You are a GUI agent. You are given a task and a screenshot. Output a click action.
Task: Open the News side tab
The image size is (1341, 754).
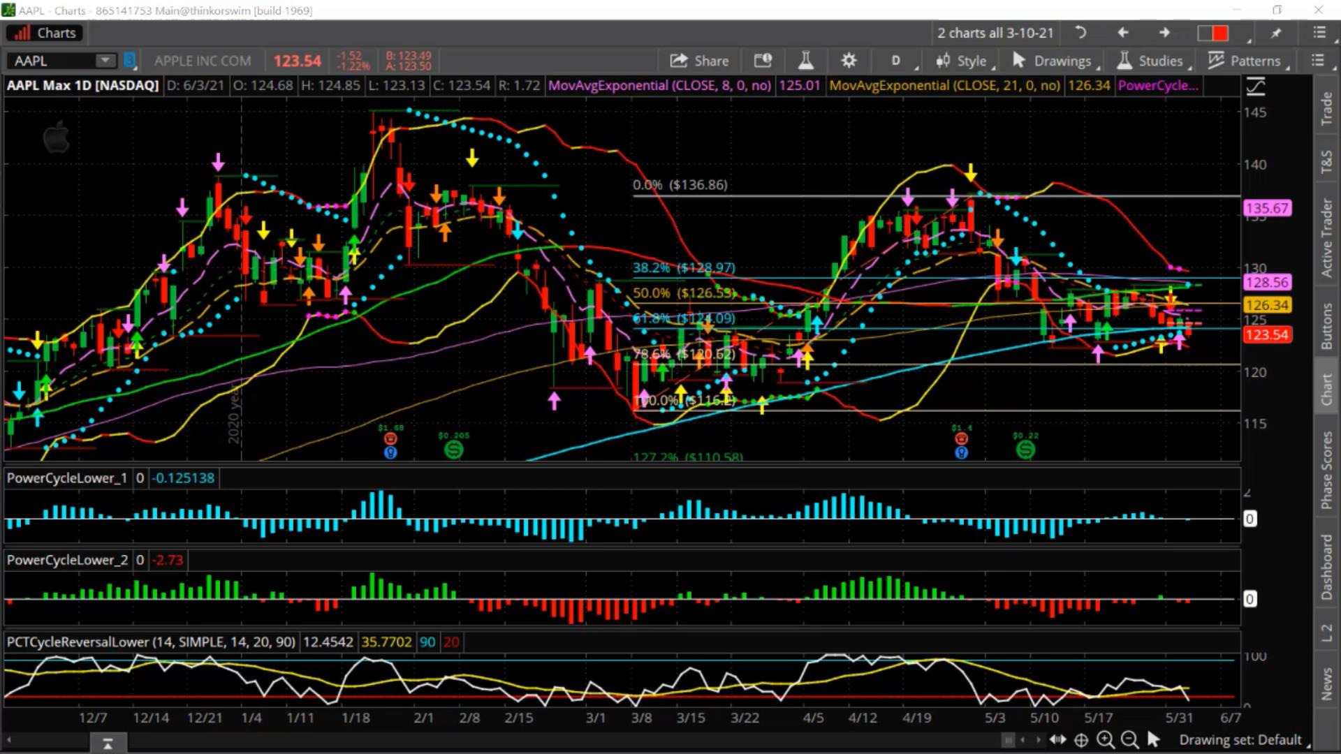[1326, 683]
